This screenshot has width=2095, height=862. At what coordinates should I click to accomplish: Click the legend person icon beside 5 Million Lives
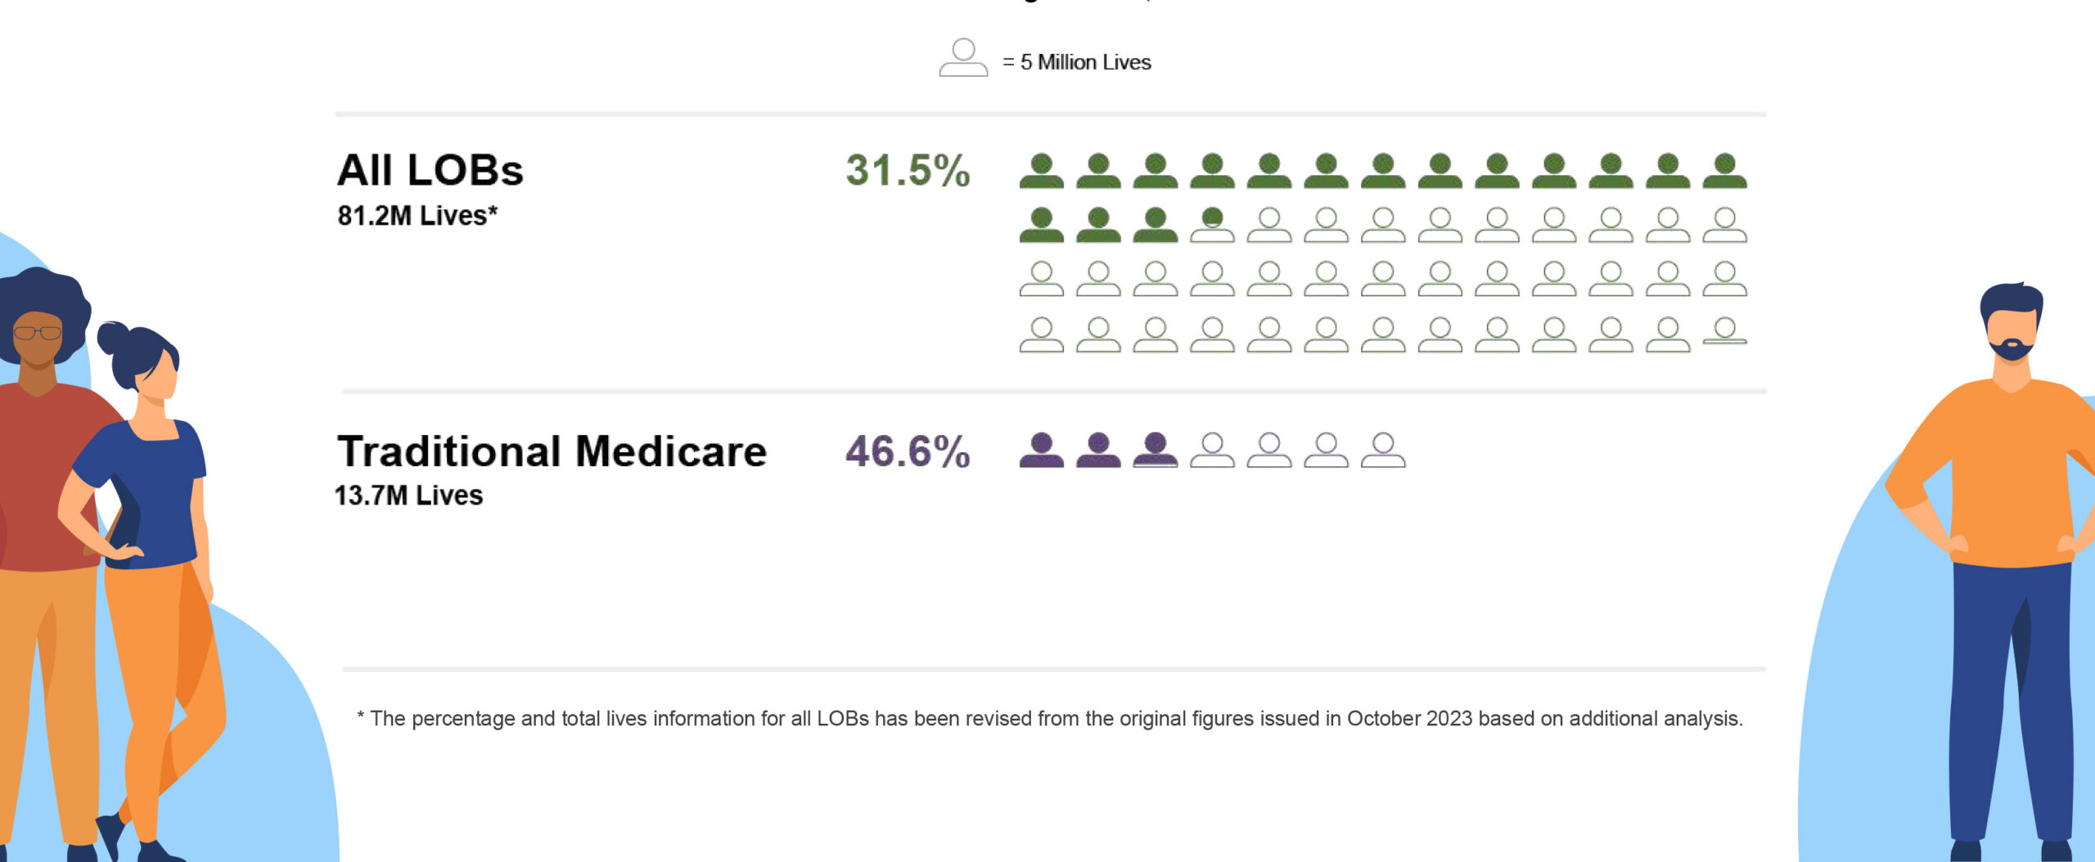(963, 58)
